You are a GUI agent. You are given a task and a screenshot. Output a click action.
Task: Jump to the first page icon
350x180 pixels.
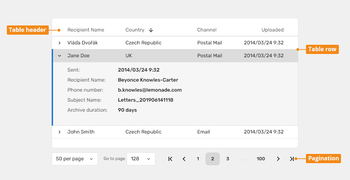[170, 159]
